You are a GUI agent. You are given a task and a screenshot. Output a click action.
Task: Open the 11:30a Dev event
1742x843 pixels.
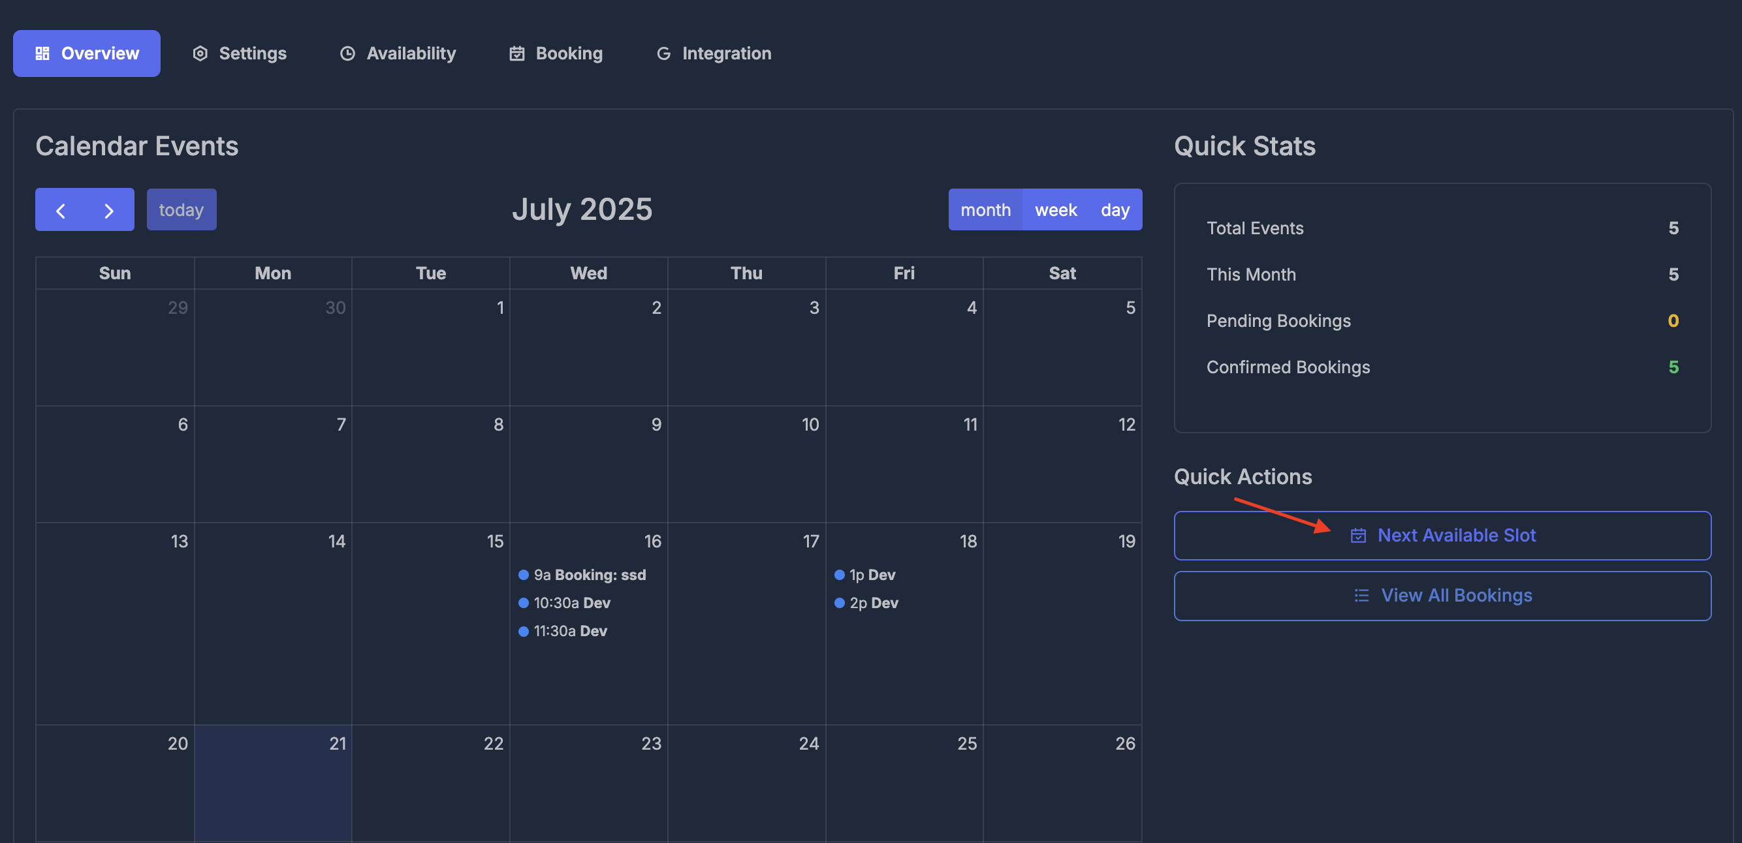588,631
